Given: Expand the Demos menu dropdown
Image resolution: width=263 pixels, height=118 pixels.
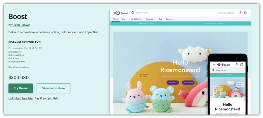Looking at the screenshot, I should point(169,19).
